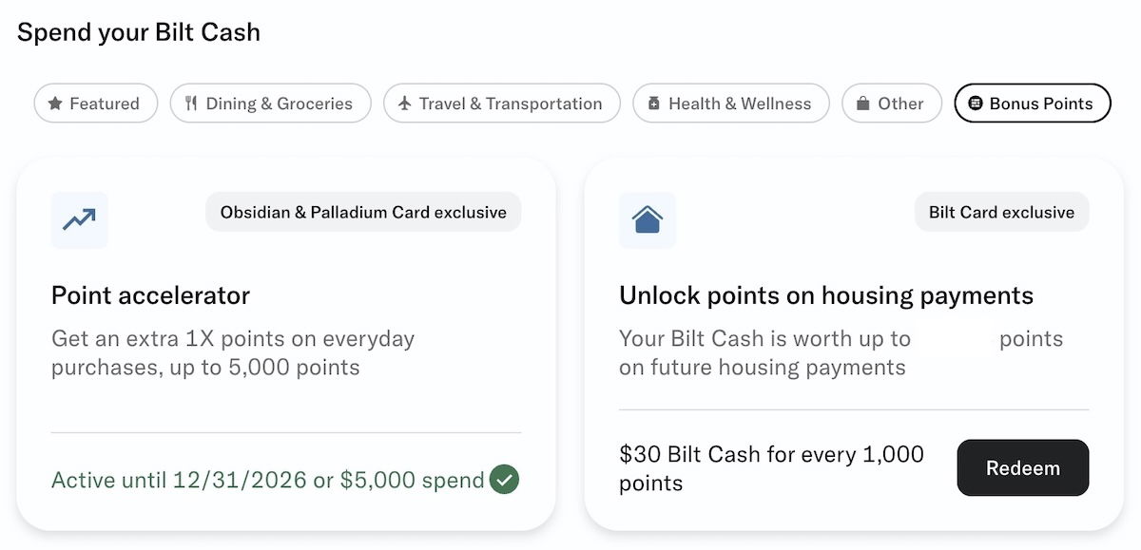Click the star icon in Featured filter
The width and height of the screenshot is (1141, 550).
pyautogui.click(x=55, y=104)
